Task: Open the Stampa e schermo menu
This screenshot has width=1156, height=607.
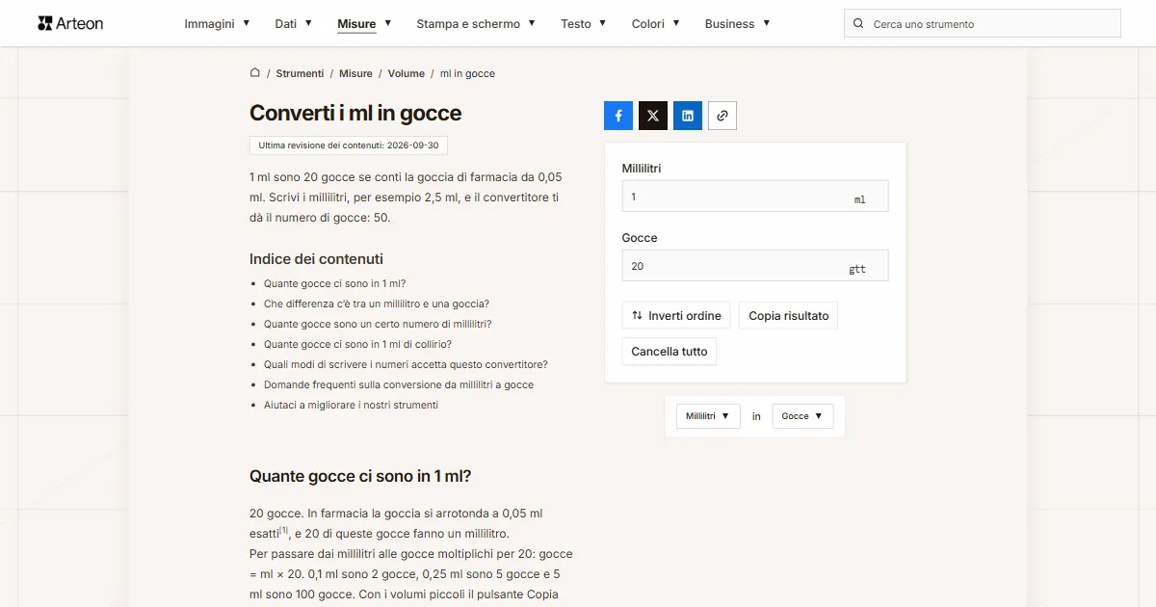Action: [x=476, y=24]
